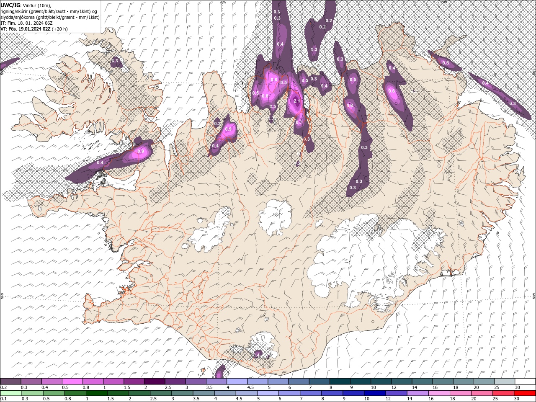Pick the dark mauve 0.2 swatch in the snow legend
Image resolution: width=536 pixels, height=402 pixels.
coord(10,381)
